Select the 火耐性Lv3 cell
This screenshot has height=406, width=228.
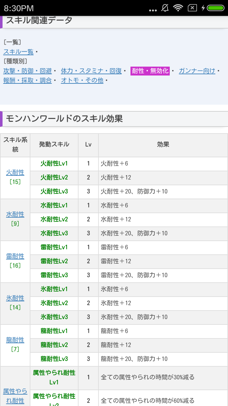coord(54,192)
